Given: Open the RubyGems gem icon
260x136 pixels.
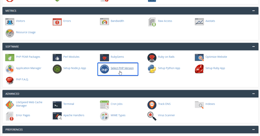Looking at the screenshot, I should pos(105,58).
